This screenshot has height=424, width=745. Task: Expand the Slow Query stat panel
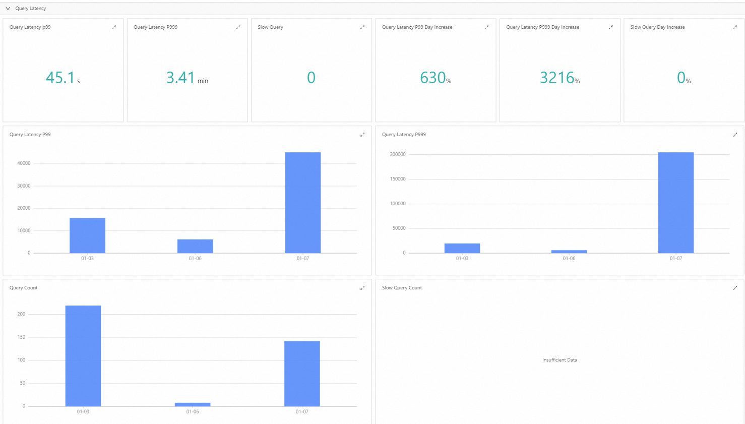click(x=362, y=27)
